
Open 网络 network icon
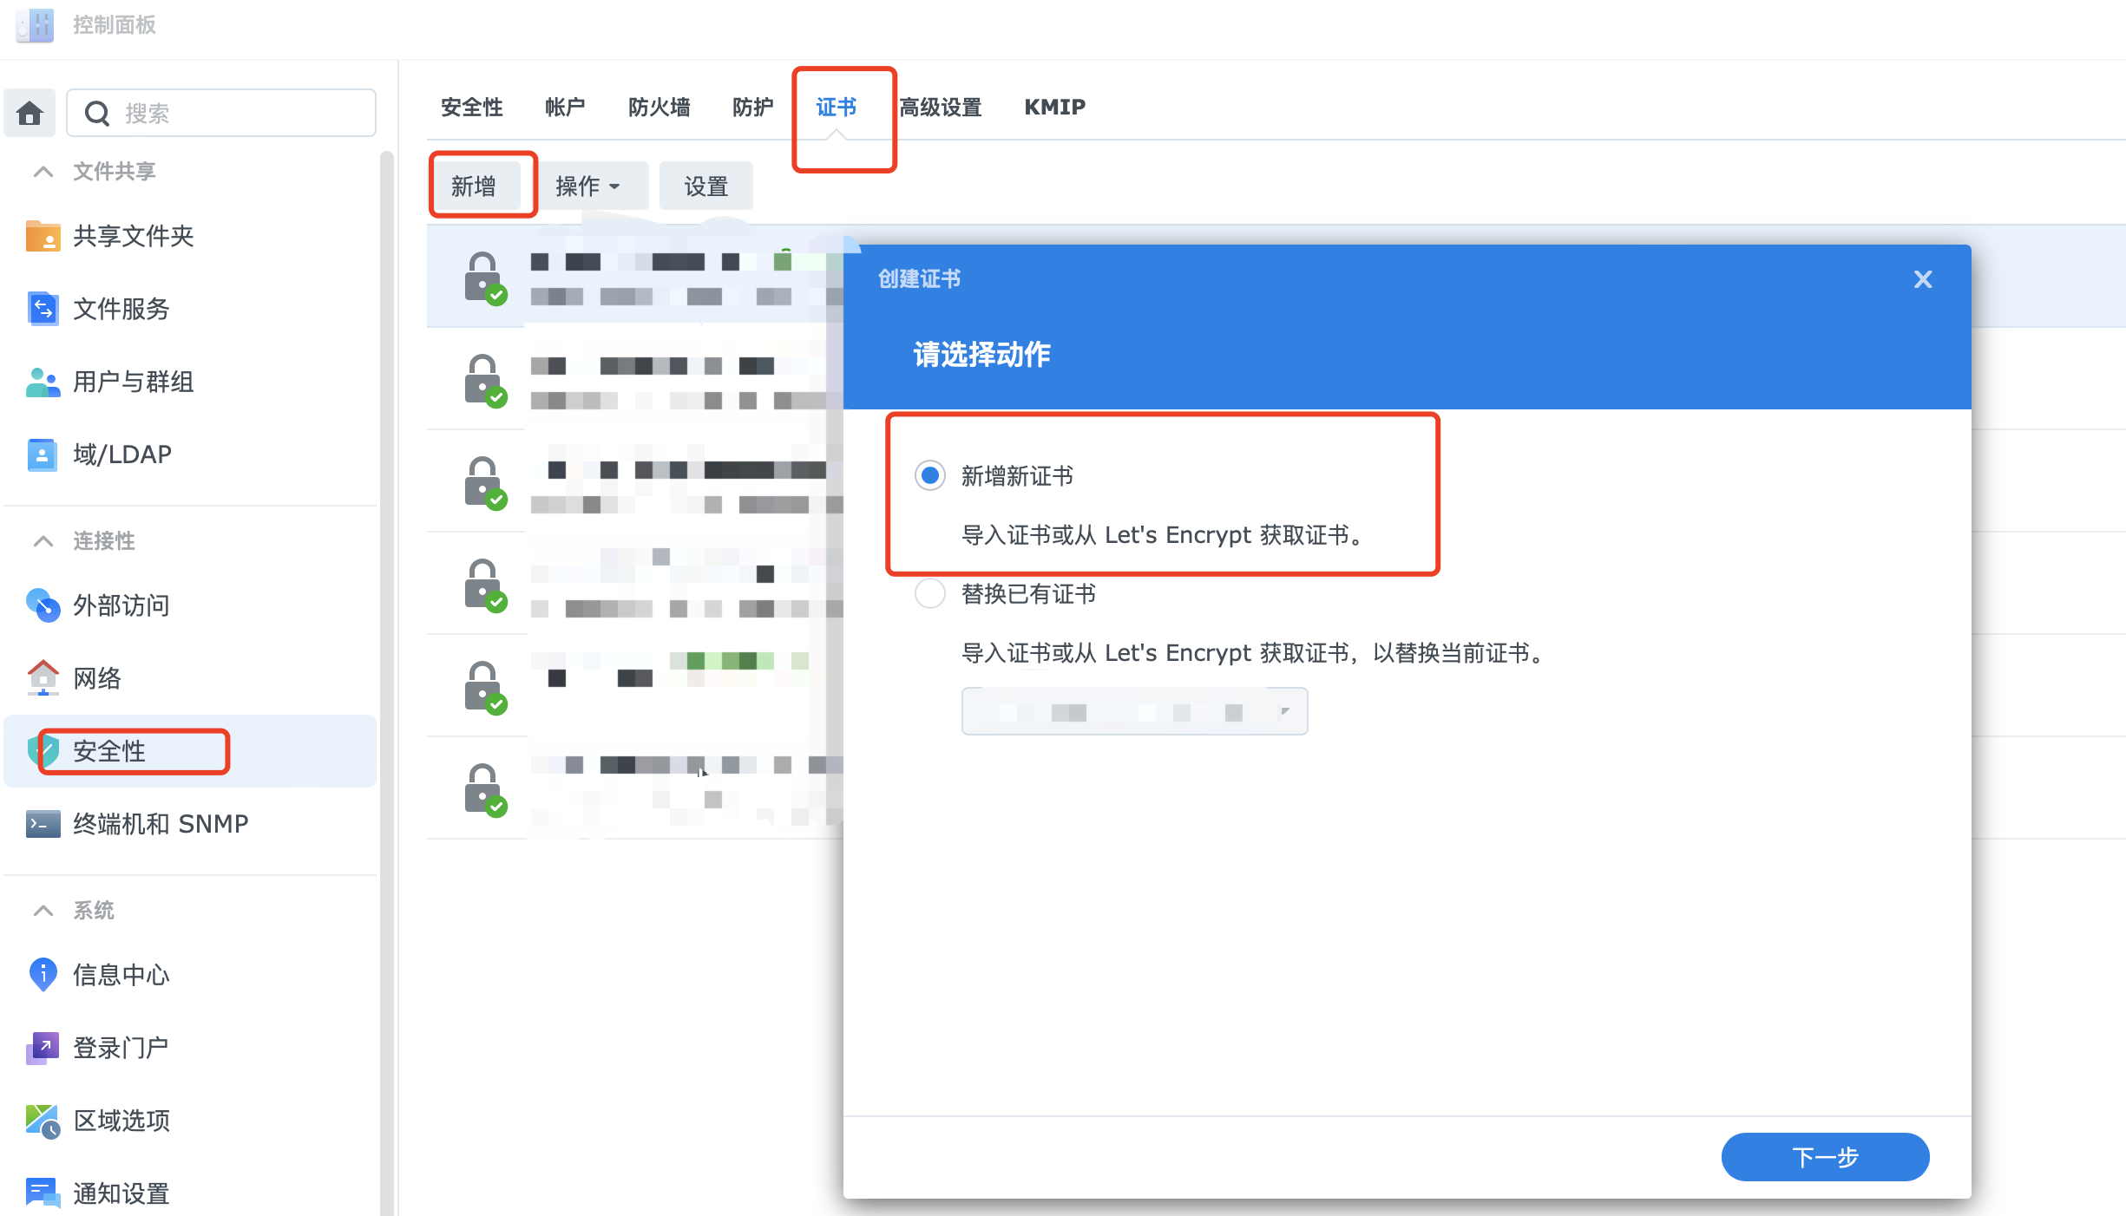pyautogui.click(x=43, y=678)
